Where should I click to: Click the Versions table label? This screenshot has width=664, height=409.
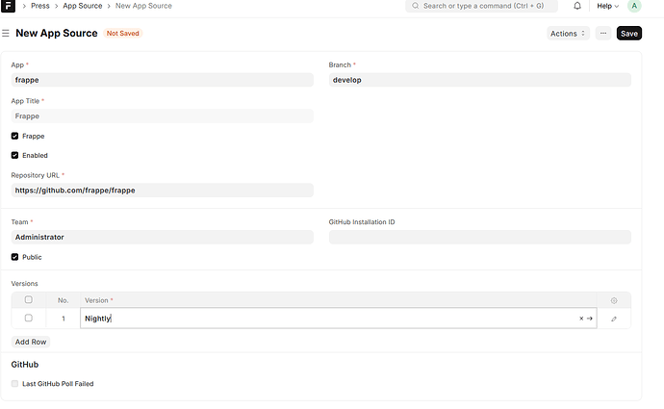coord(25,284)
